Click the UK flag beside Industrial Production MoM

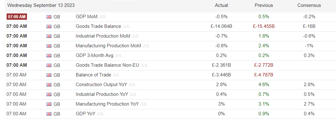click(x=49, y=36)
